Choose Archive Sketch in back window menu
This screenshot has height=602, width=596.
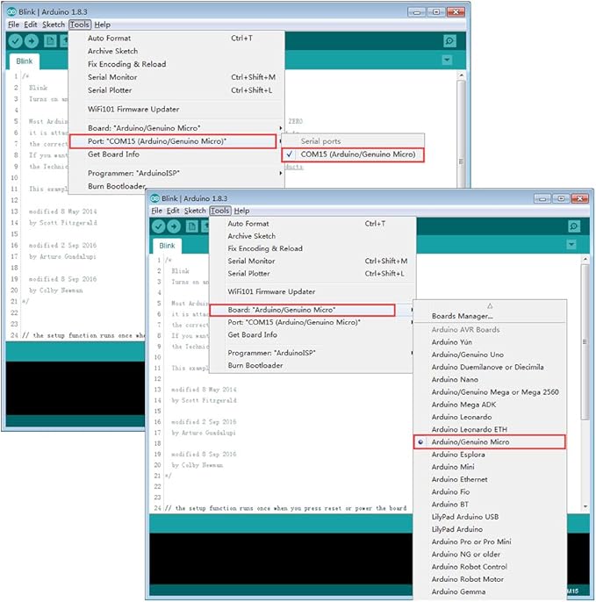coord(176,51)
